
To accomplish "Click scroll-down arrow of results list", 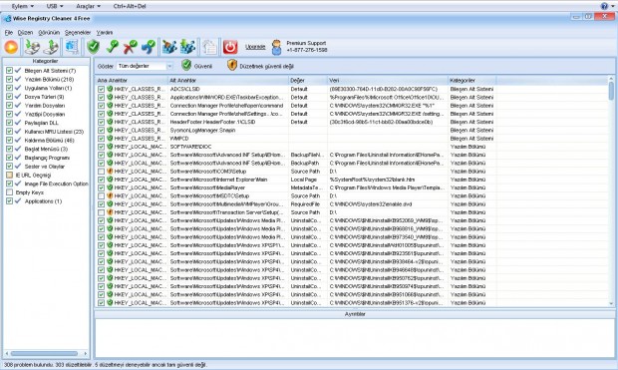I will click(x=611, y=304).
